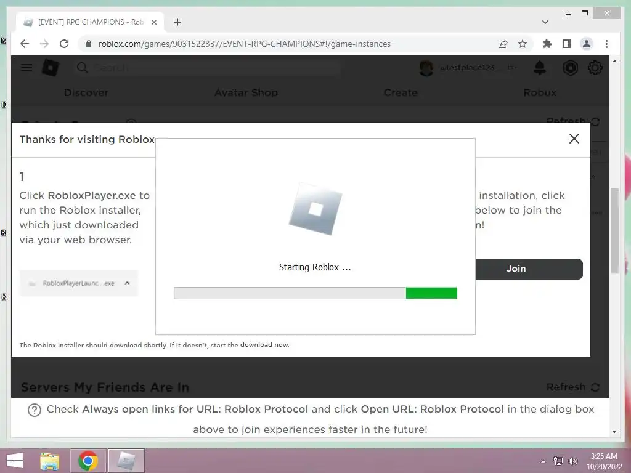Viewport: 631px width, 473px height.
Task: Open the Roblox settings gear
Action: [x=595, y=68]
